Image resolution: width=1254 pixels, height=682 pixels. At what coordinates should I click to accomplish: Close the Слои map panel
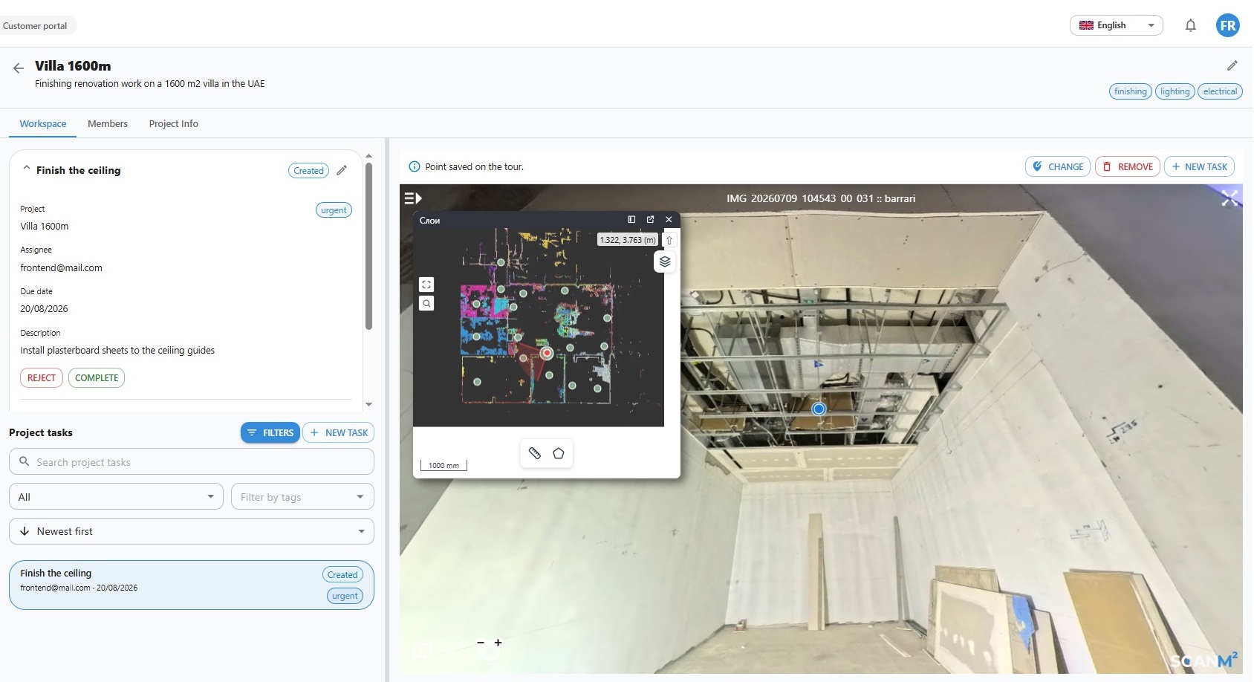click(x=669, y=219)
